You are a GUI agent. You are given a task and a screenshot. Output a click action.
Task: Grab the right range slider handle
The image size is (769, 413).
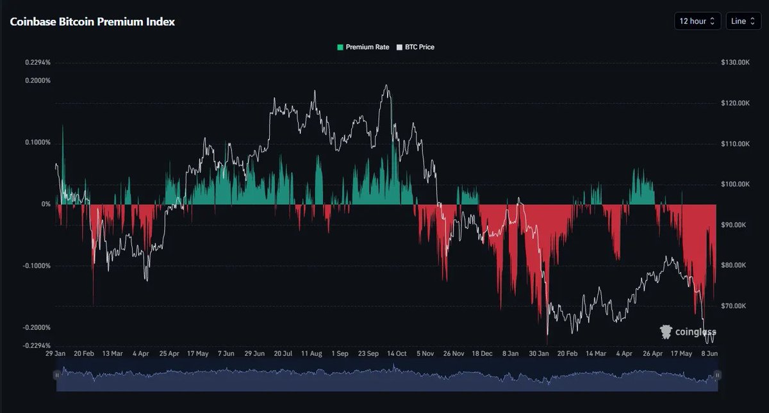click(x=718, y=375)
